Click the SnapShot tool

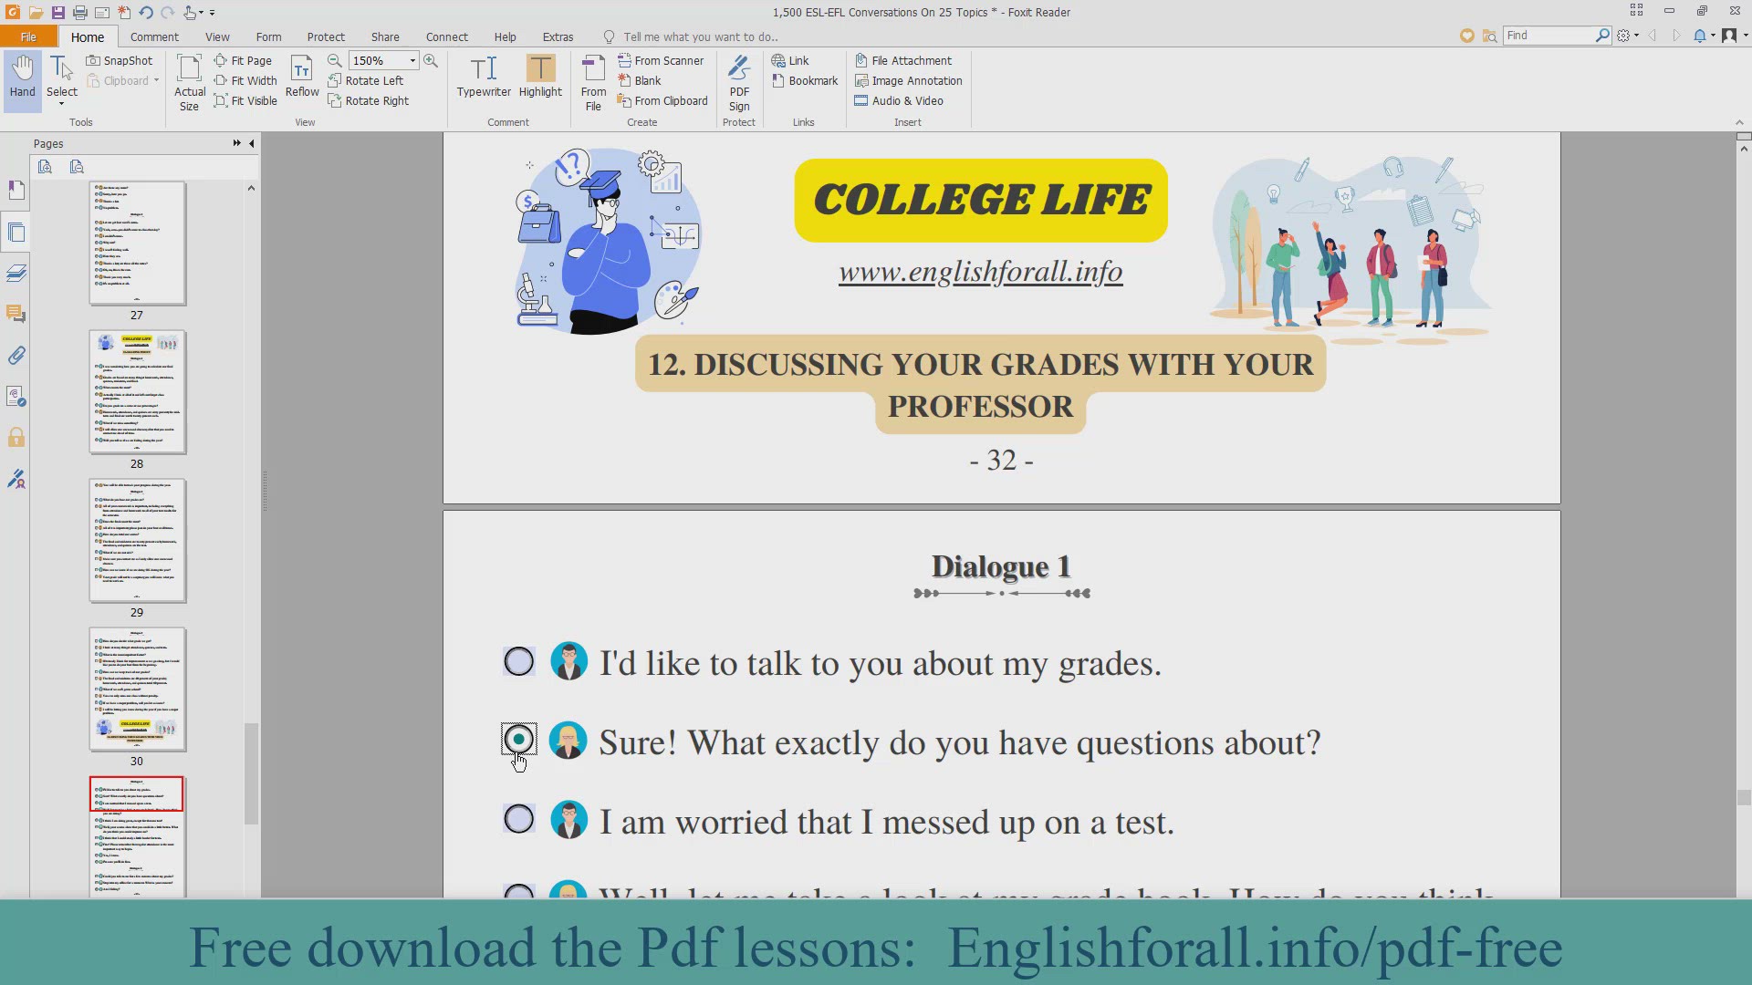coord(120,60)
